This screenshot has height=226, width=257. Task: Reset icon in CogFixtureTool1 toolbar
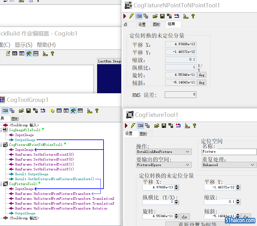coord(178,125)
